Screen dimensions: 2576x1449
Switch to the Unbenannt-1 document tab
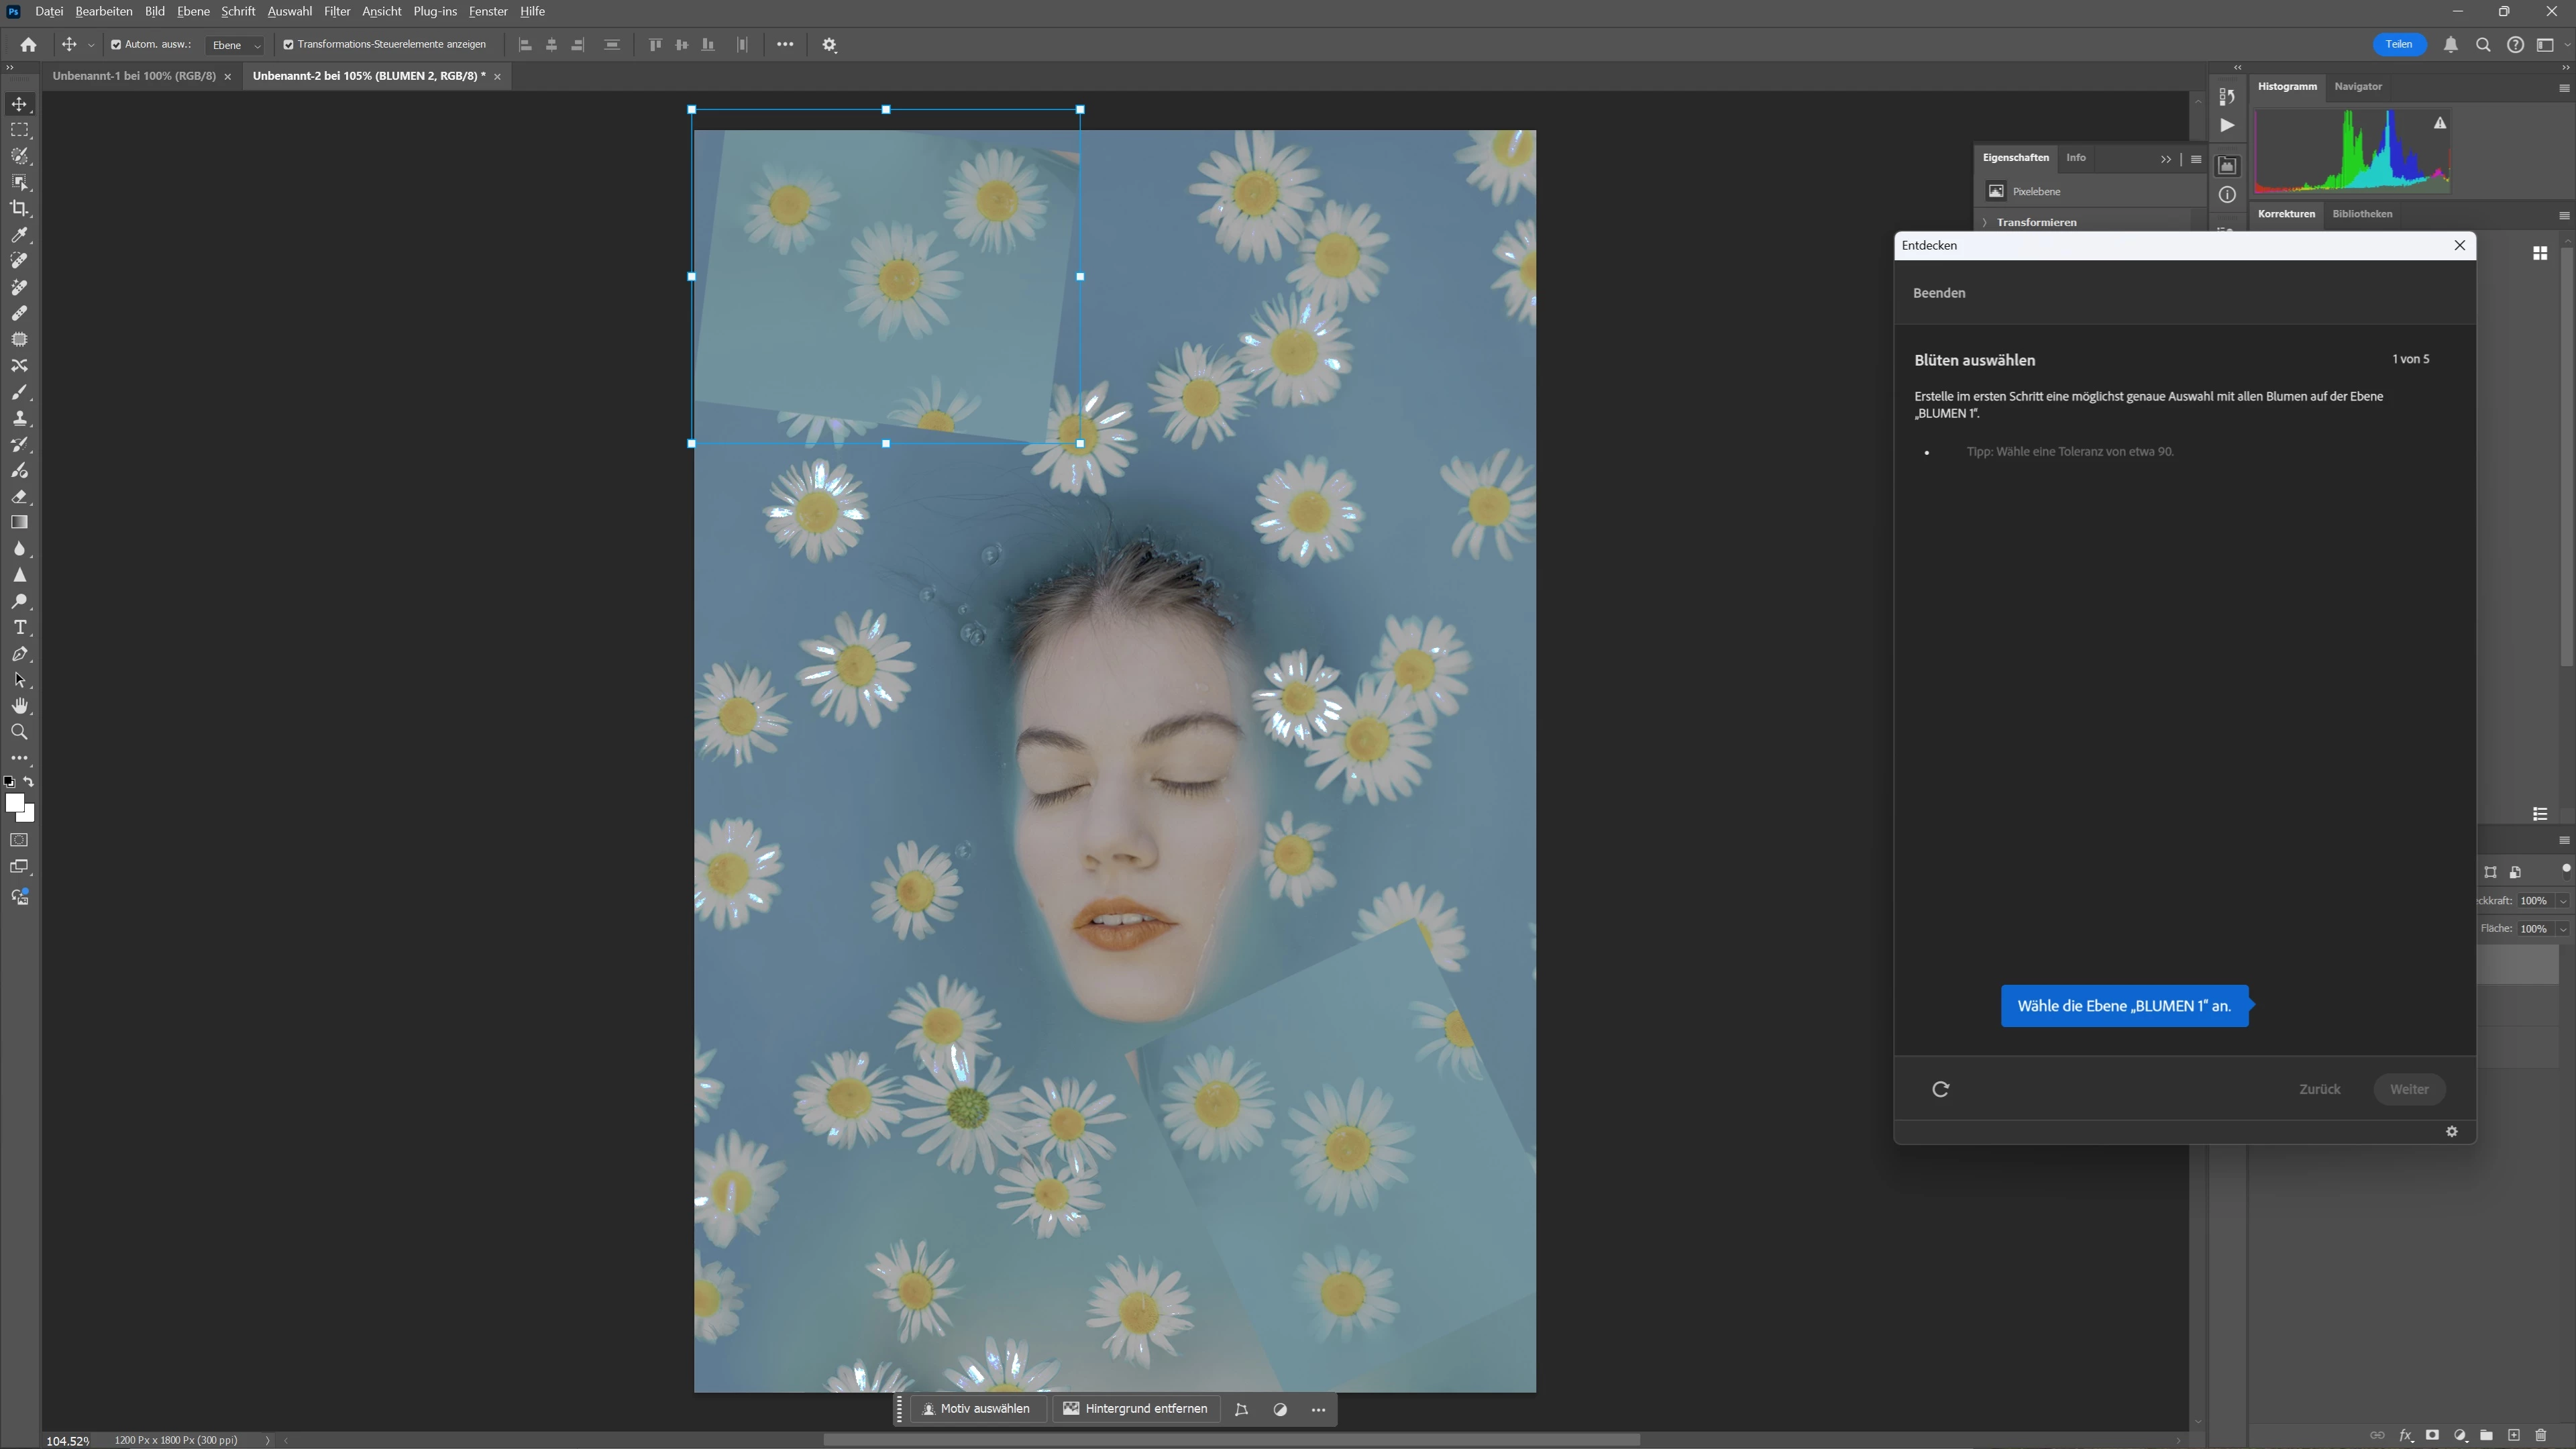coord(134,76)
